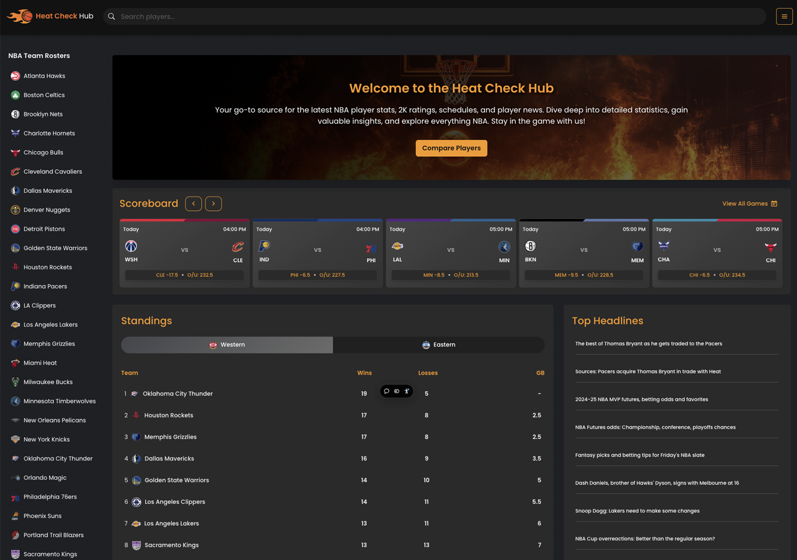
Task: Click the comment bubble icon in floating toolbar
Action: [x=387, y=391]
